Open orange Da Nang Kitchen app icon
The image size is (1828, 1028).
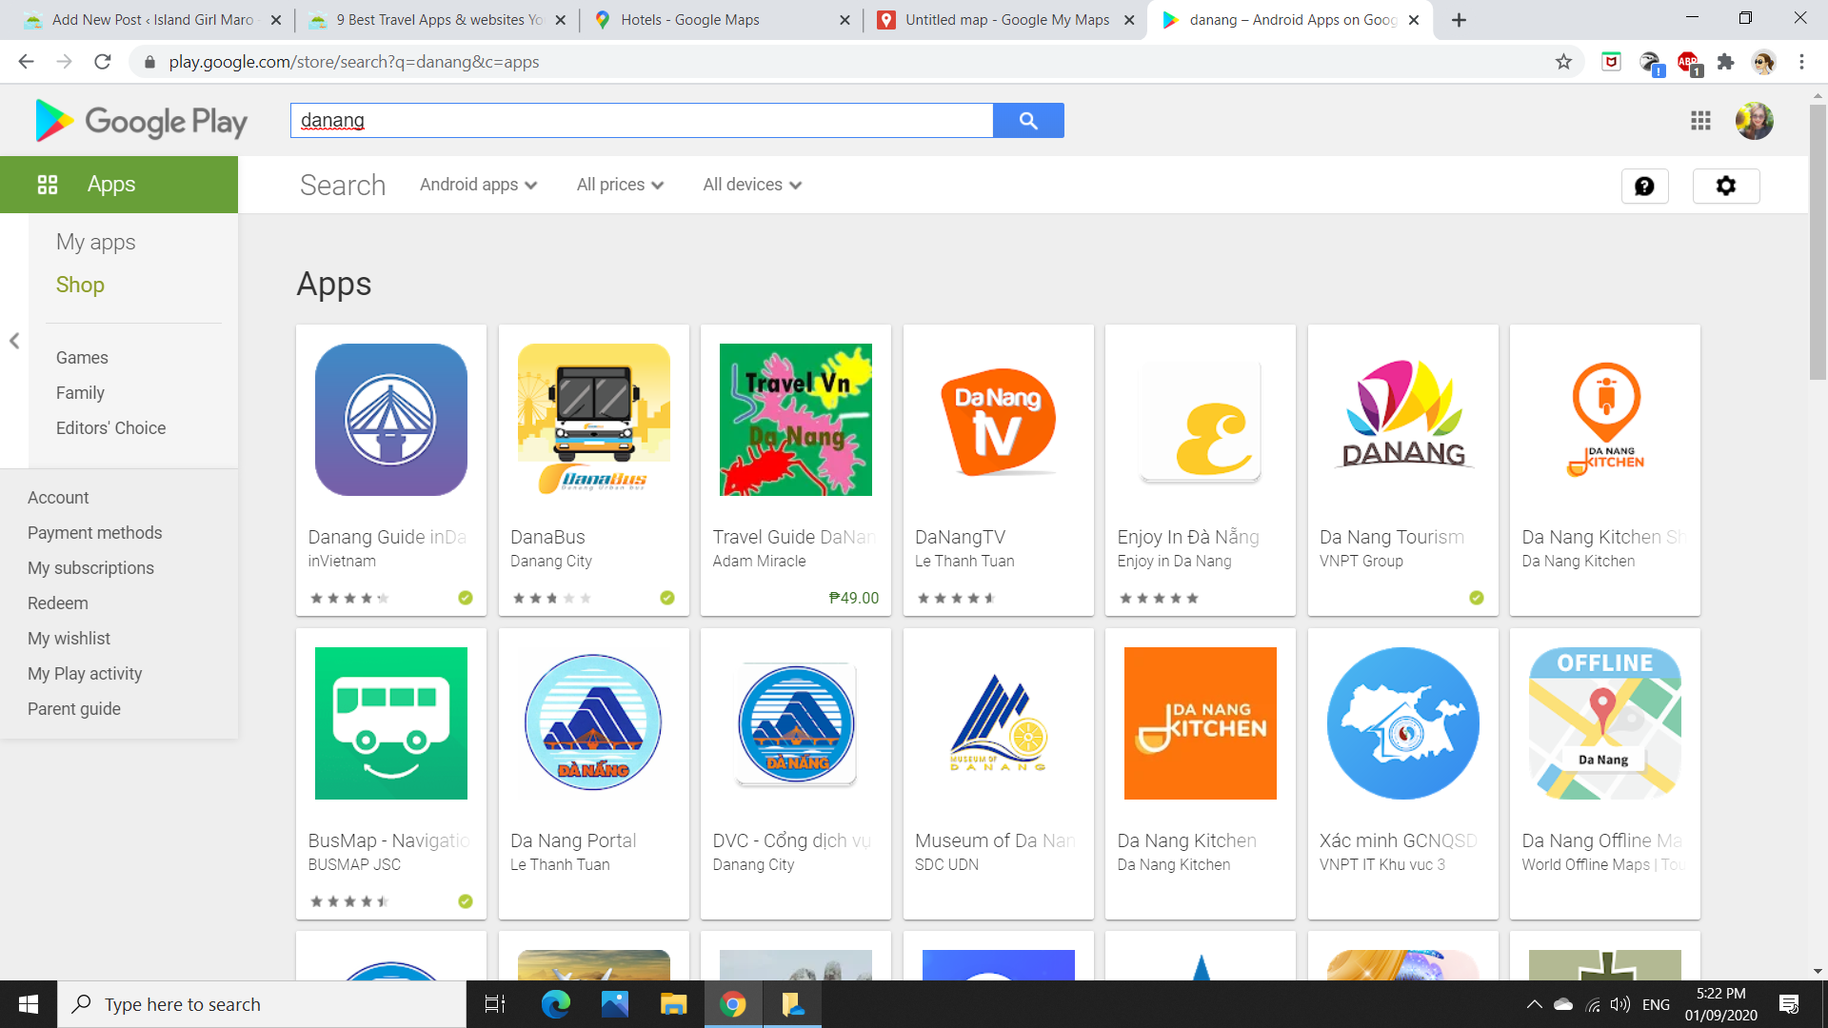click(x=1201, y=723)
